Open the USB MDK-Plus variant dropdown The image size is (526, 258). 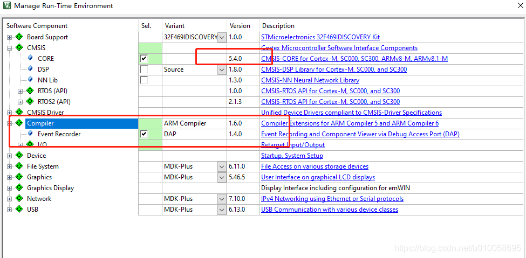tap(222, 210)
